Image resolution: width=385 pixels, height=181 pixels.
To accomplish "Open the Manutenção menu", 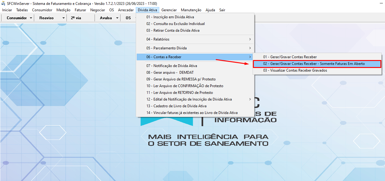I will 191,10.
